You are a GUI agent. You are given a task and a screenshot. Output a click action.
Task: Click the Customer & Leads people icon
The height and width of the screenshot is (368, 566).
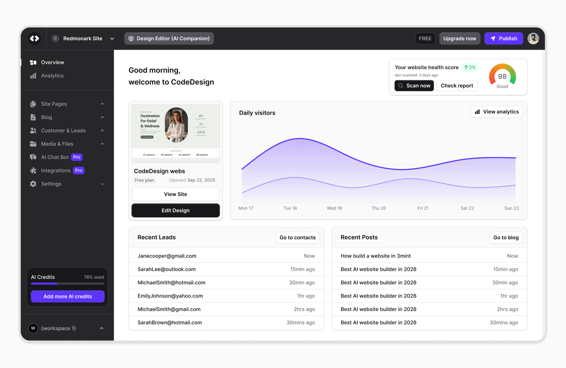tap(33, 131)
